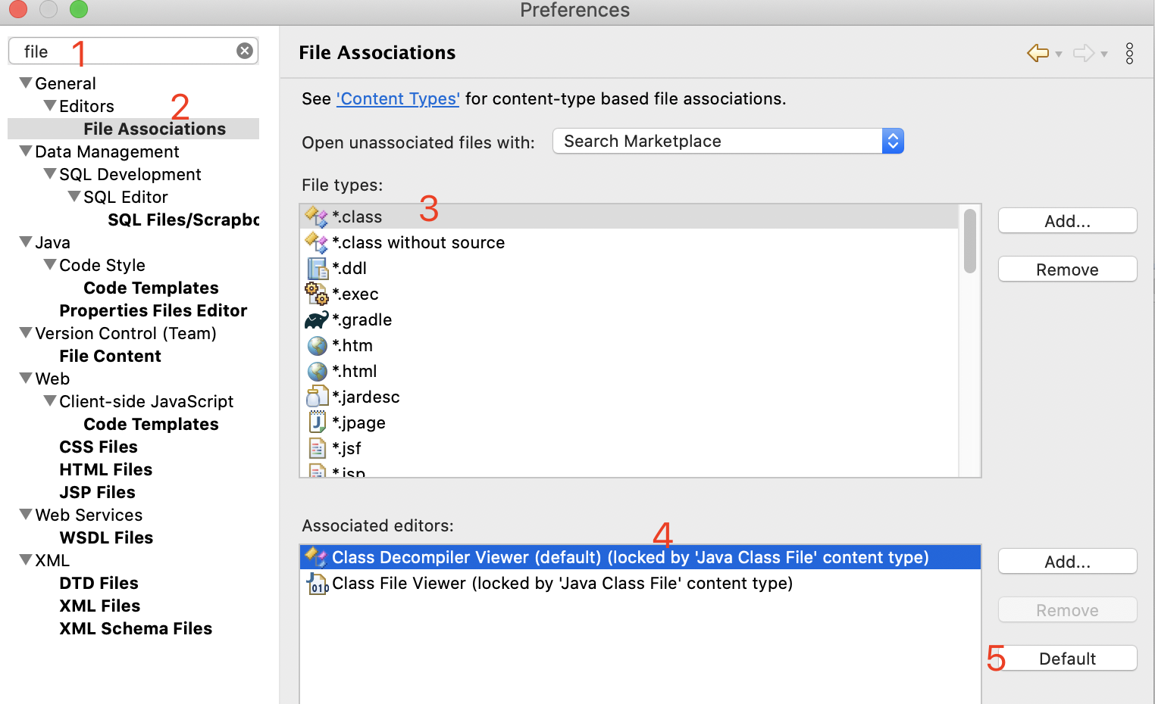The height and width of the screenshot is (704, 1155).
Task: Click the gears icon beside *.exec
Action: pos(317,294)
